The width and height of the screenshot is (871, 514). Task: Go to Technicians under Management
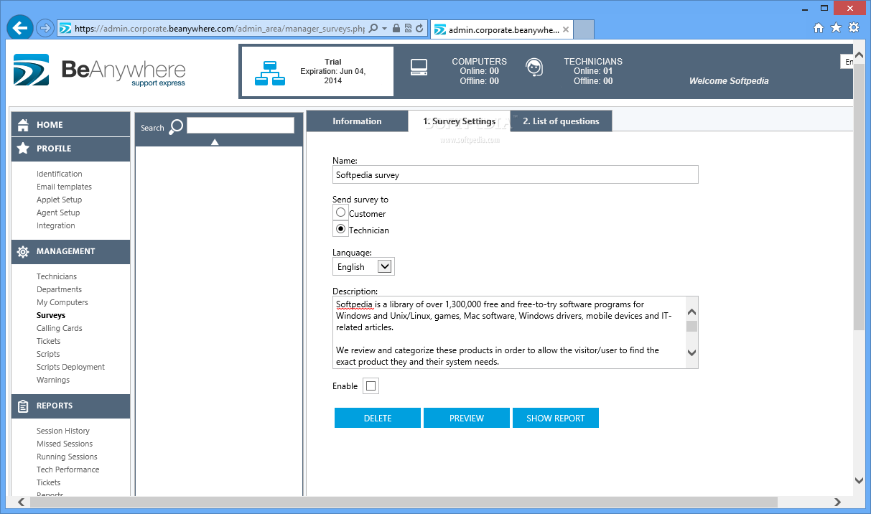tap(57, 276)
